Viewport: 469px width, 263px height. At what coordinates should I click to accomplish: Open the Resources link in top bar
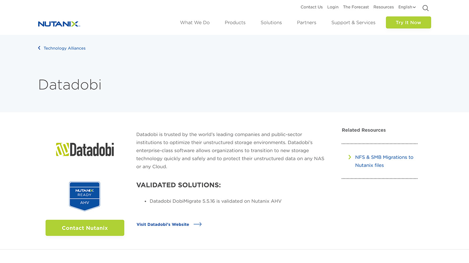383,7
